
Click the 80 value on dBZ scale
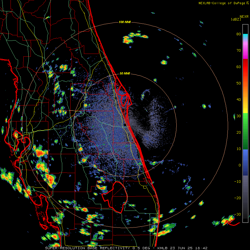pyautogui.click(x=239, y=34)
